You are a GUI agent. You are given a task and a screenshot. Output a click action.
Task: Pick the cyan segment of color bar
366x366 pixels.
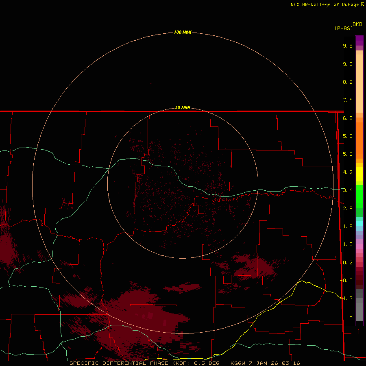point(359,224)
